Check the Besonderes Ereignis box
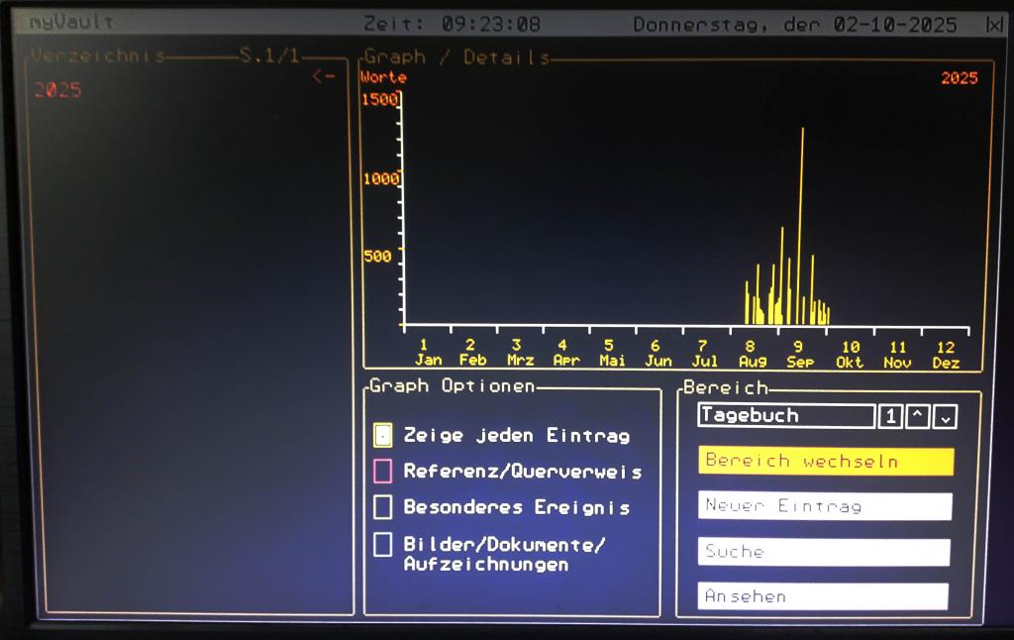The width and height of the screenshot is (1014, 640). point(382,507)
